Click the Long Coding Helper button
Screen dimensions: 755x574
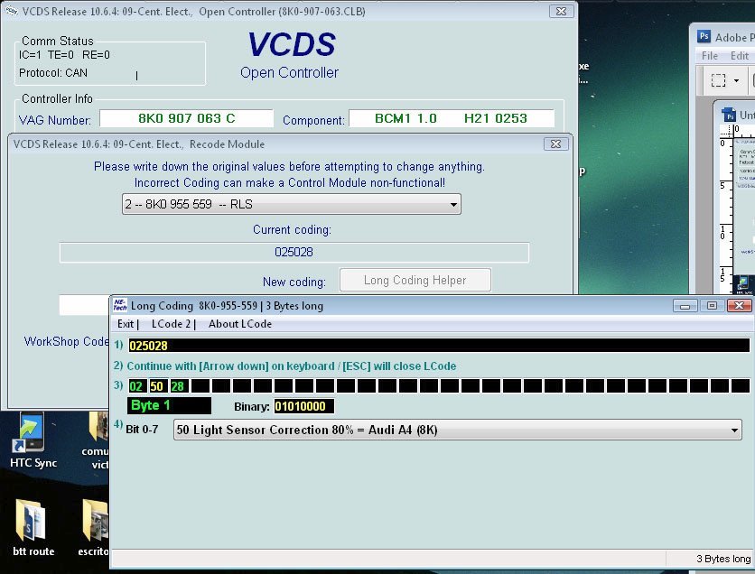click(x=415, y=281)
